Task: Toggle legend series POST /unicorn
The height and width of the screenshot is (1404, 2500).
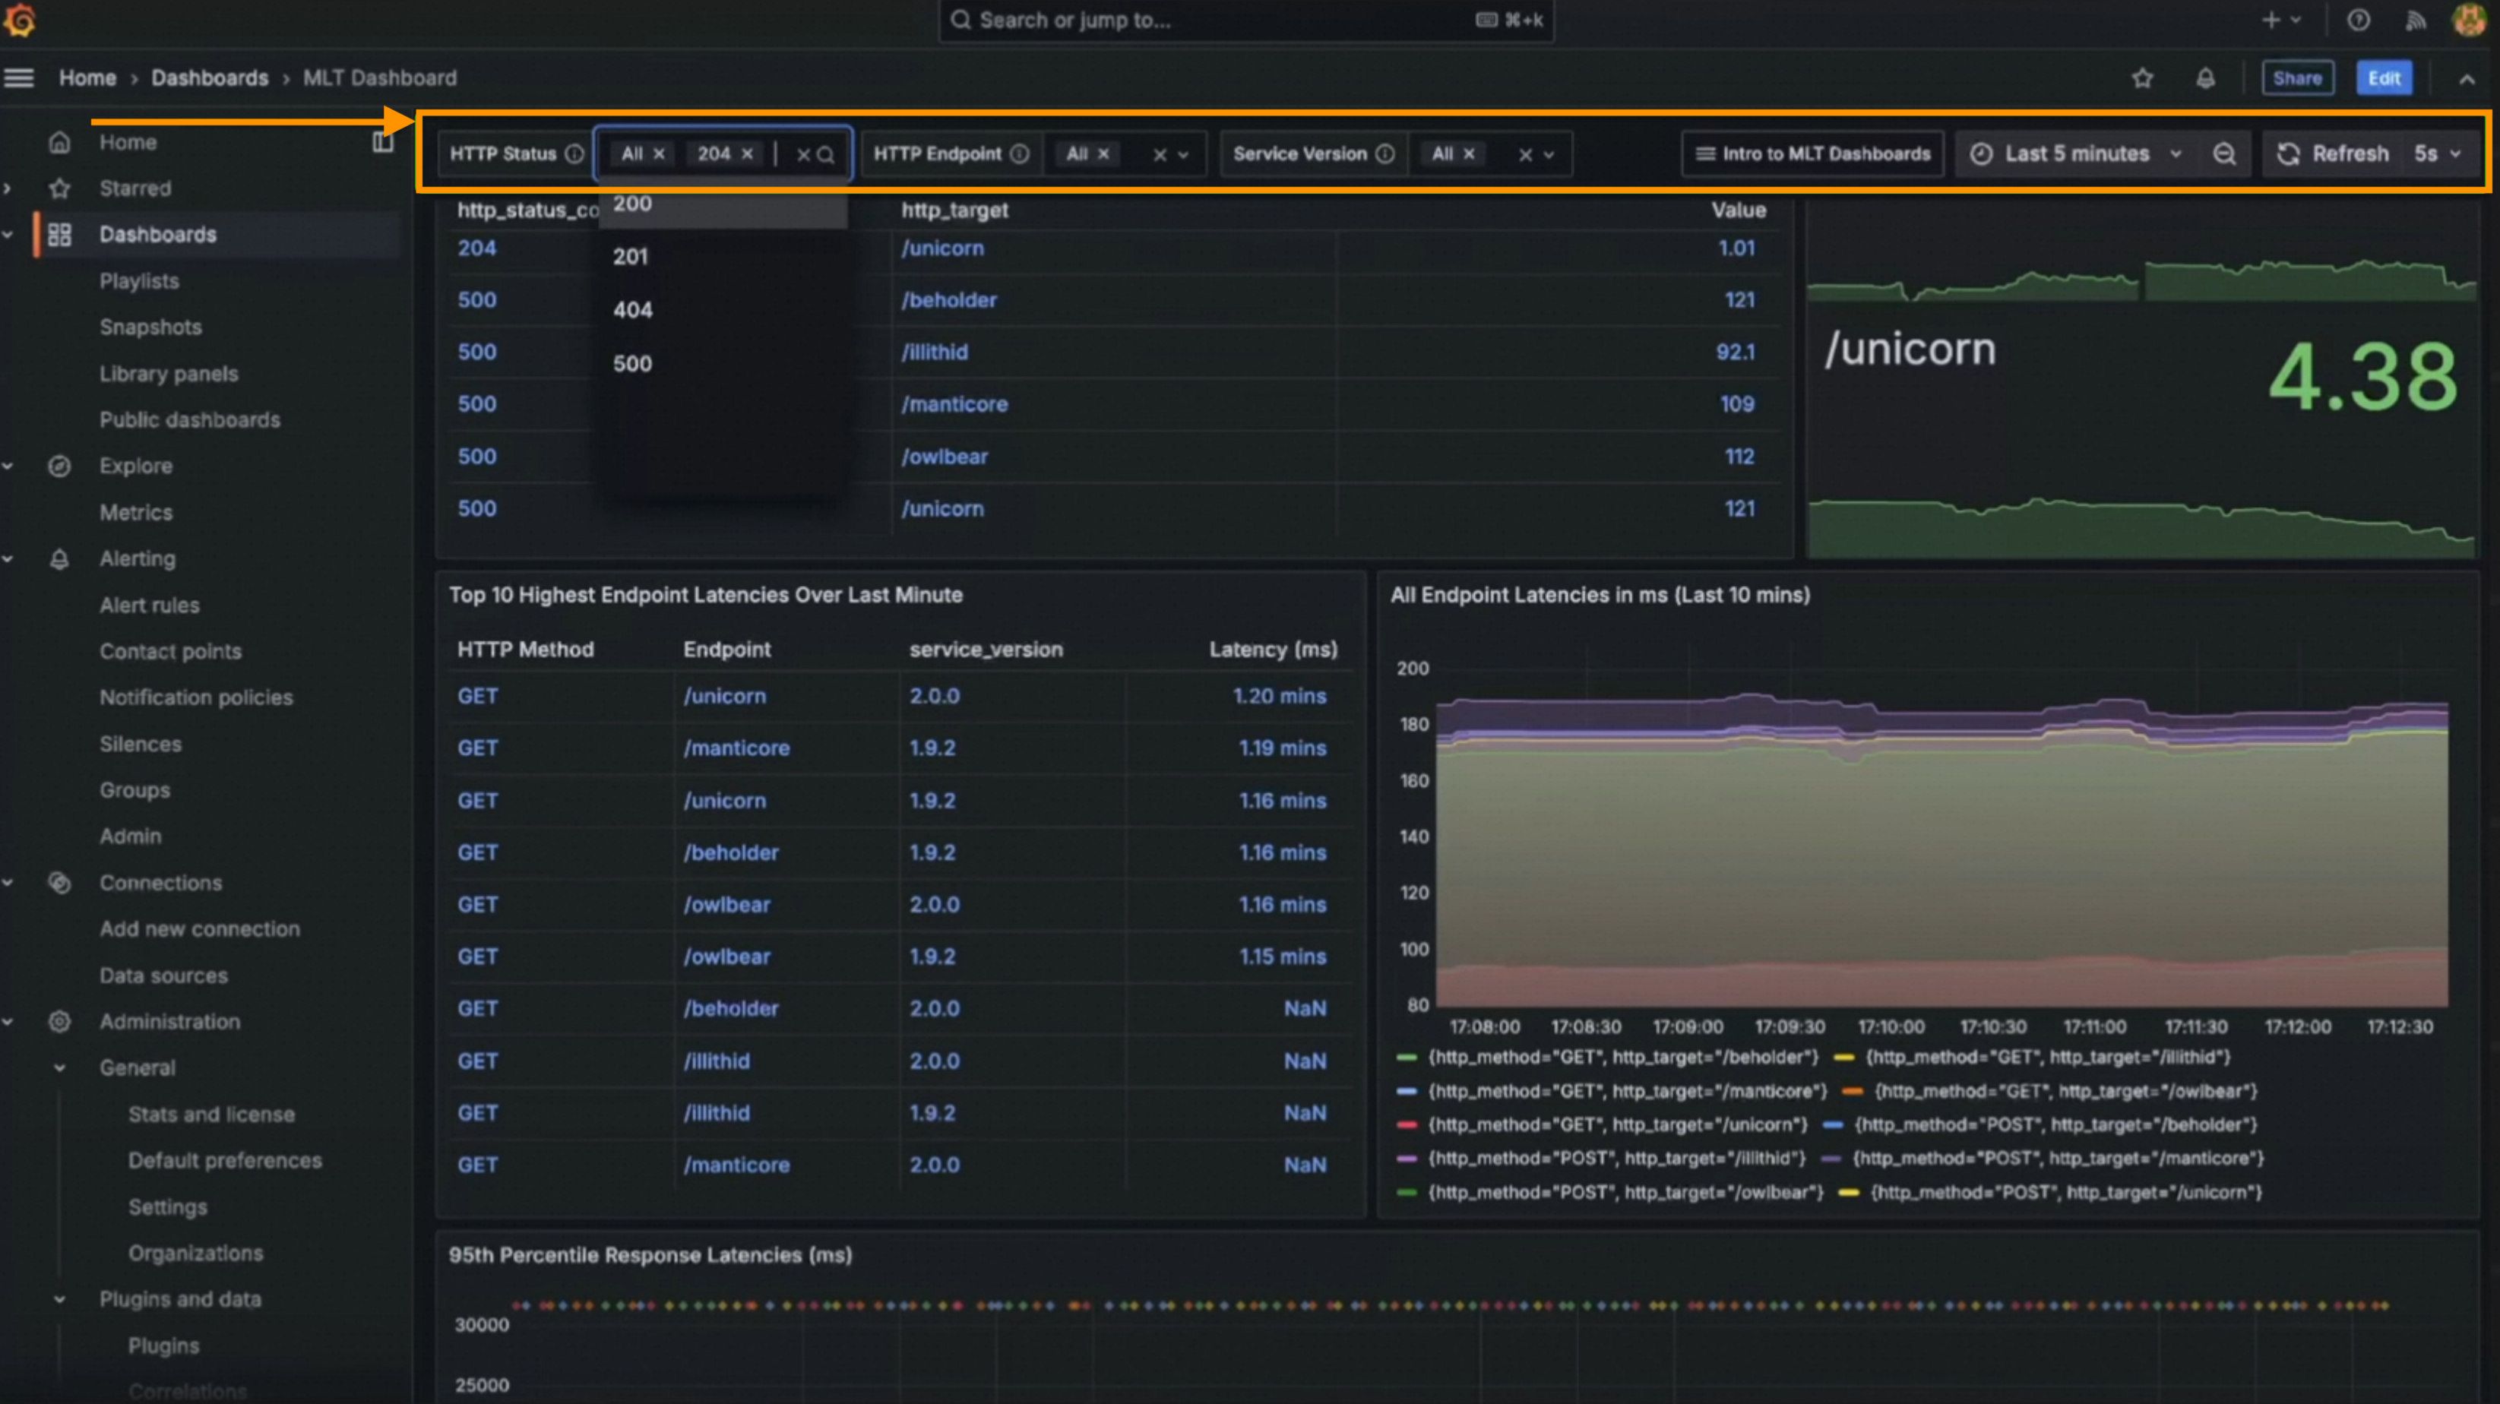Action: click(2065, 1191)
